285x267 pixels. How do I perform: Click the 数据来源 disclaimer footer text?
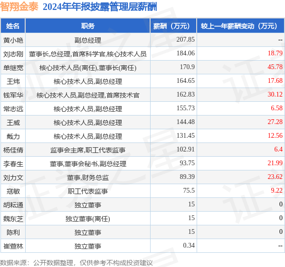tap(76, 263)
